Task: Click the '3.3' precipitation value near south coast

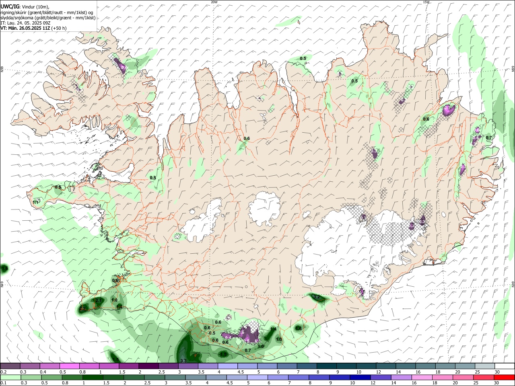Action: (183, 361)
